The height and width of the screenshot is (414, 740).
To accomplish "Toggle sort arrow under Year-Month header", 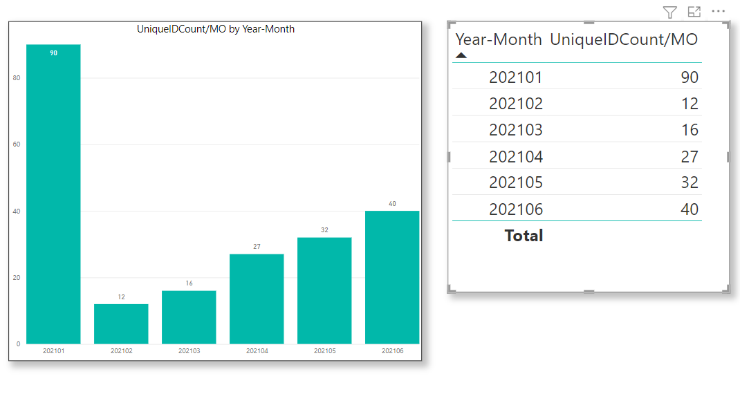I will [x=461, y=55].
